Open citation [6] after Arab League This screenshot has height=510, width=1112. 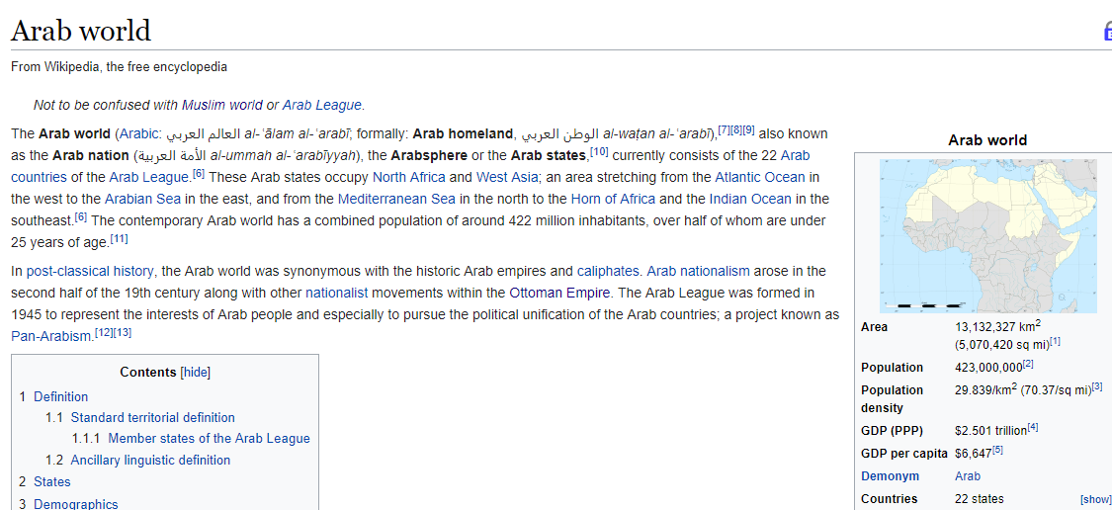[x=200, y=173]
